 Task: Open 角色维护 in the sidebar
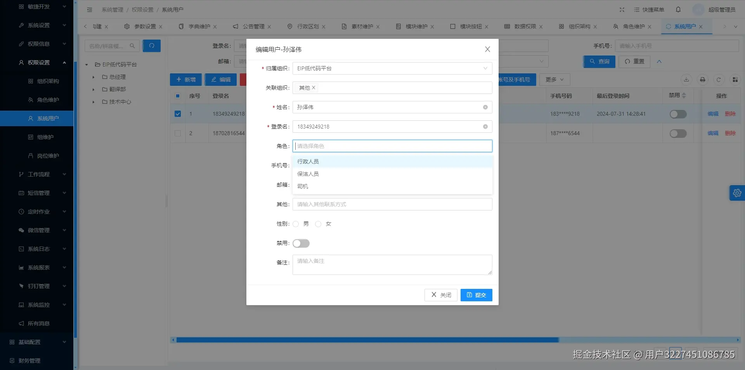[x=36, y=100]
